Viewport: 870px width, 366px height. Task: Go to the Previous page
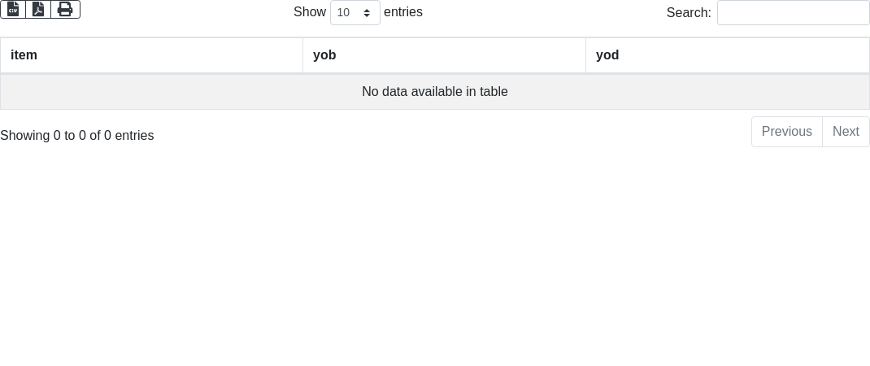coord(787,132)
